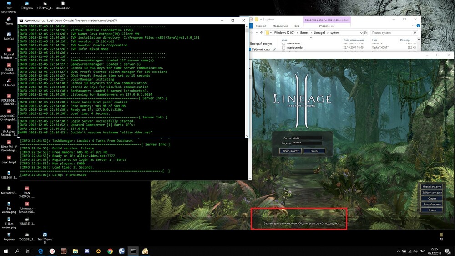Open the Главная ribbon tab
The height and width of the screenshot is (256, 455).
[x=261, y=26]
